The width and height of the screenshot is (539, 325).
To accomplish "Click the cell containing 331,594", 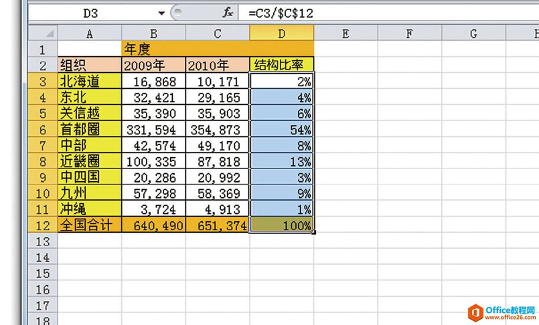I will click(153, 129).
